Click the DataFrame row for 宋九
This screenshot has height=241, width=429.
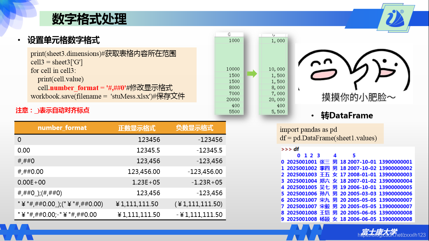click(x=346, y=200)
